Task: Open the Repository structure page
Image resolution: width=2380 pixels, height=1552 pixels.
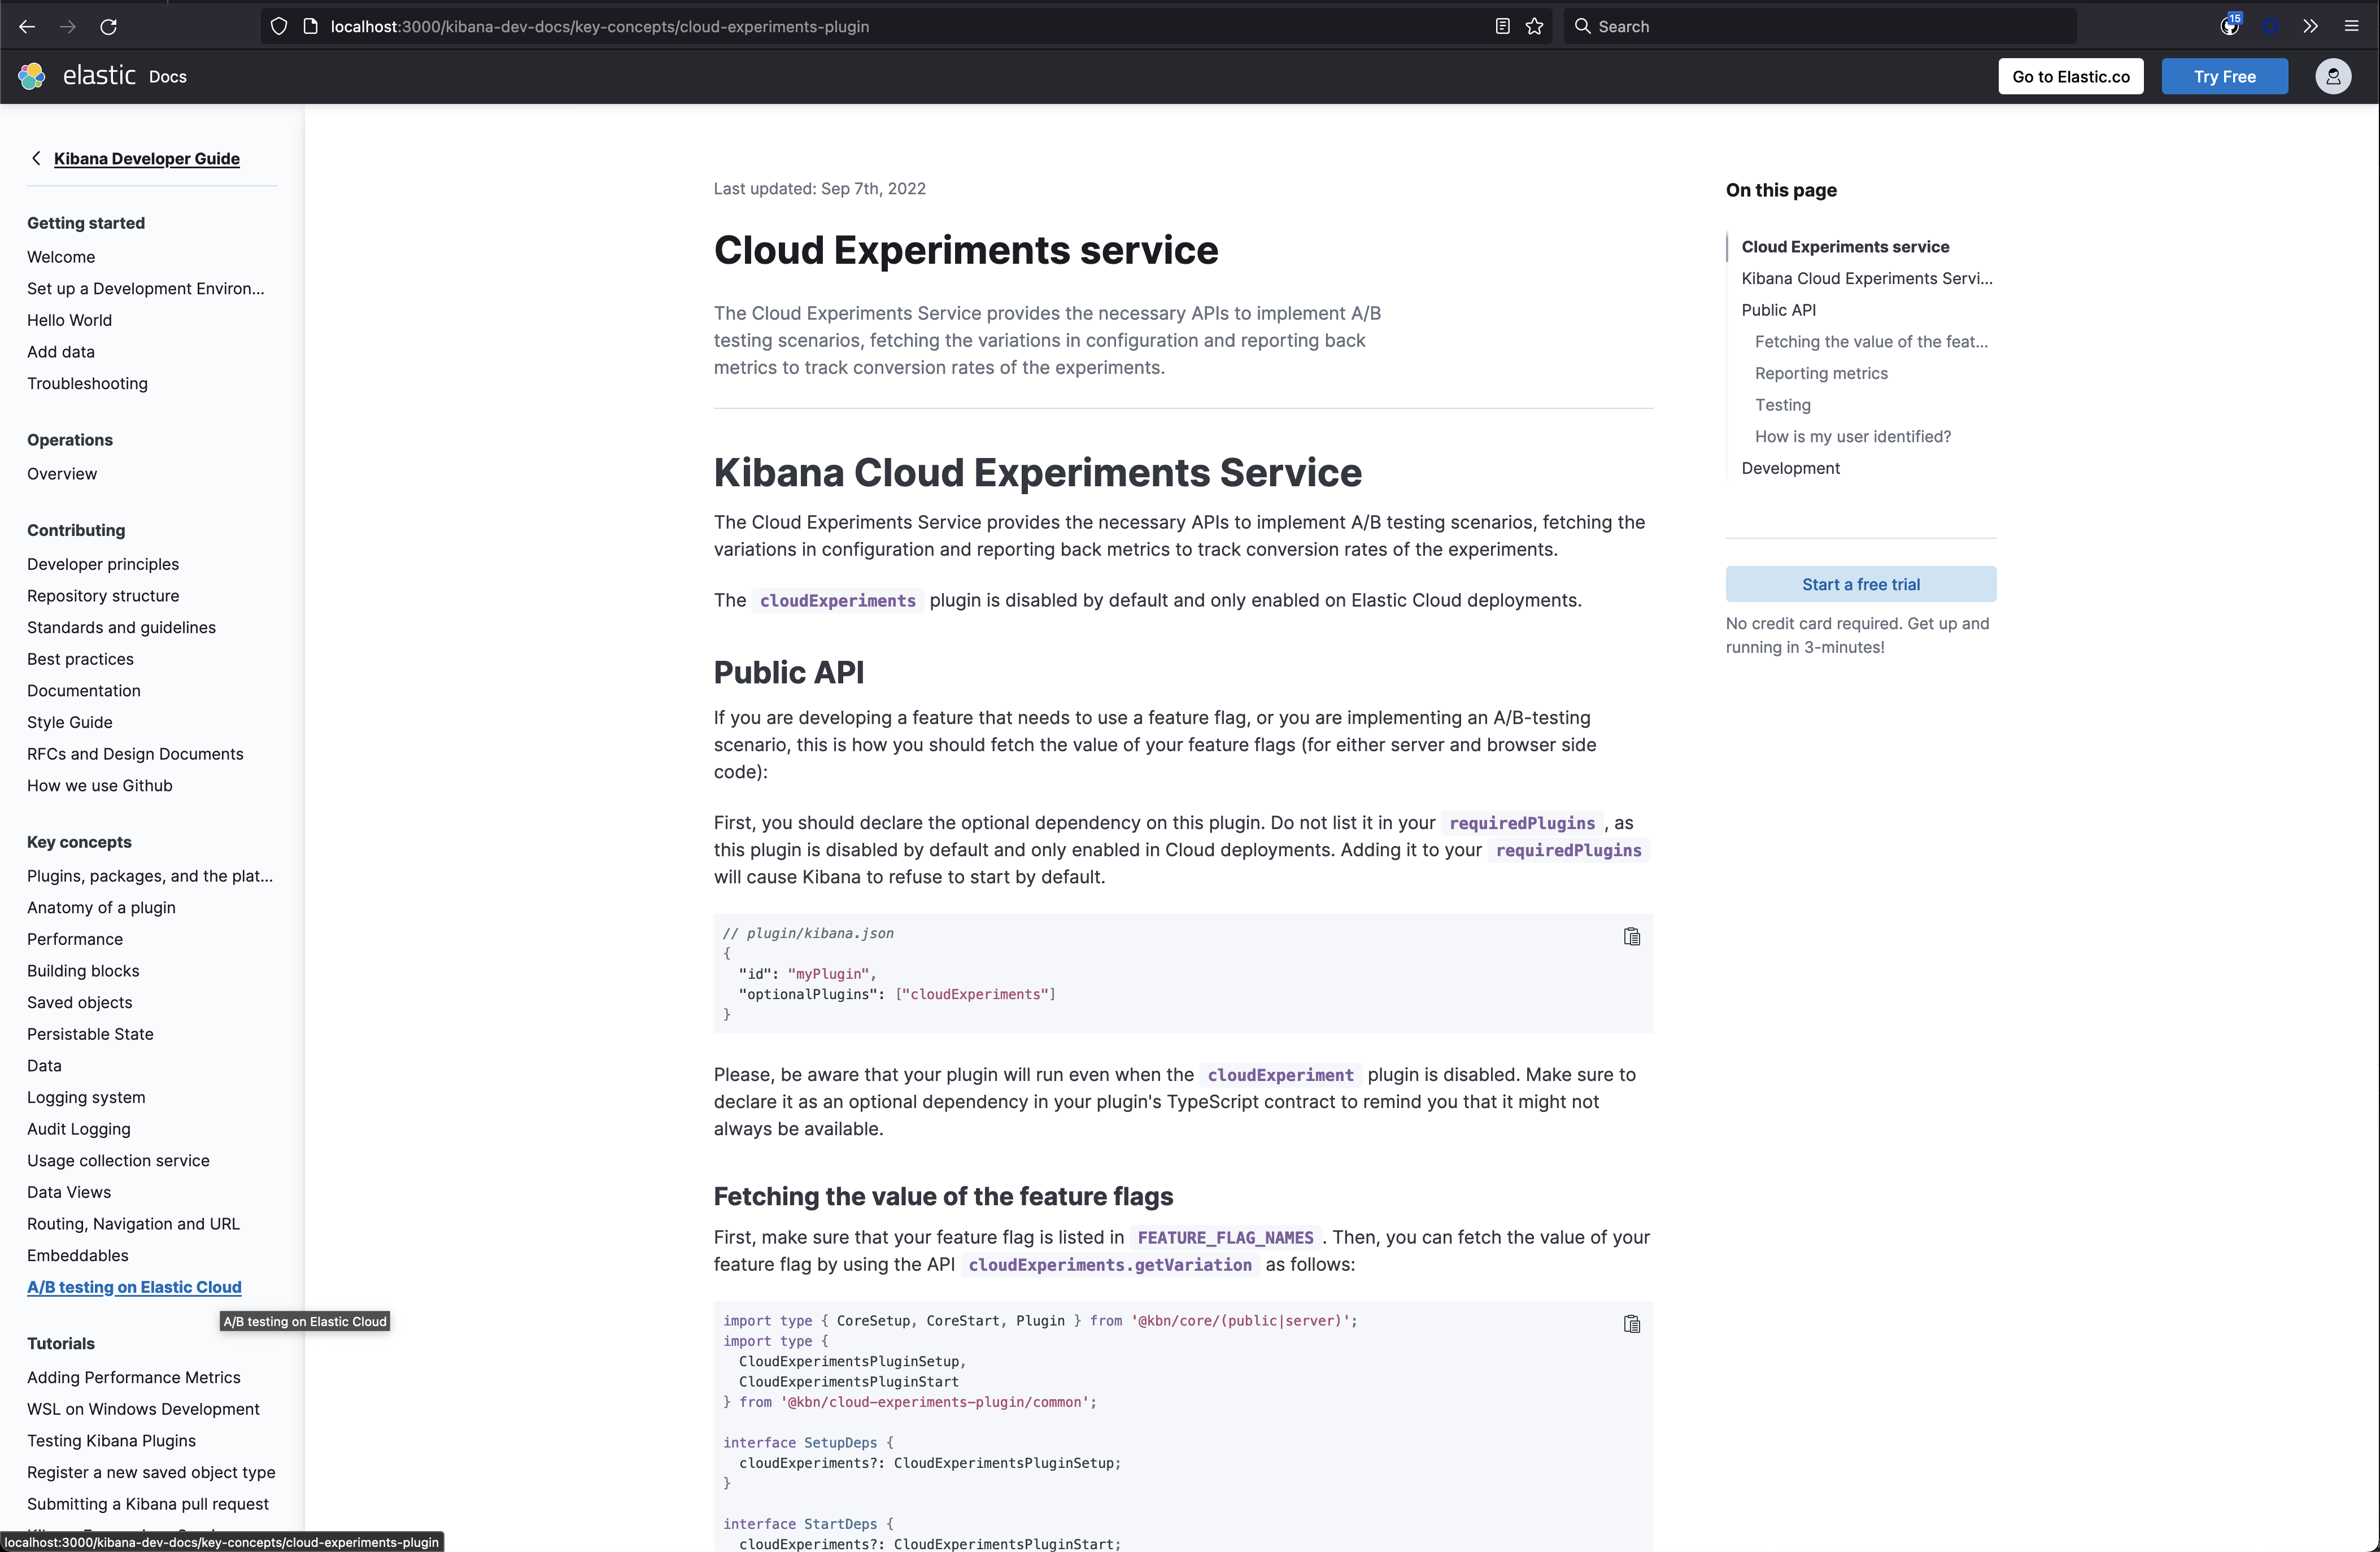Action: [x=103, y=596]
